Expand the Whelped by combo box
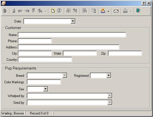Viewport: 153px width, 117px height. (110, 96)
